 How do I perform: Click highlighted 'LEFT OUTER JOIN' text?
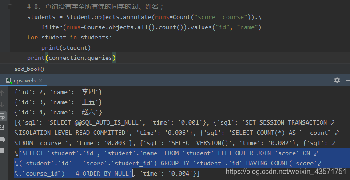[x=244, y=153]
